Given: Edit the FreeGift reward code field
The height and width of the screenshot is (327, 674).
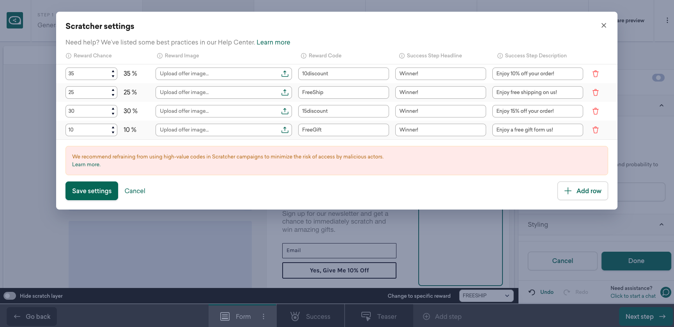Looking at the screenshot, I should [343, 130].
